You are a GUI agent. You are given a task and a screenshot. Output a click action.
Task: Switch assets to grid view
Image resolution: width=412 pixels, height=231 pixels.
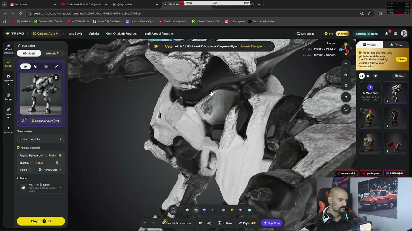(x=362, y=76)
